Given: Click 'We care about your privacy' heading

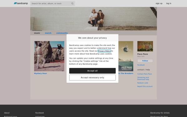Looking at the screenshot, I should [93, 38].
